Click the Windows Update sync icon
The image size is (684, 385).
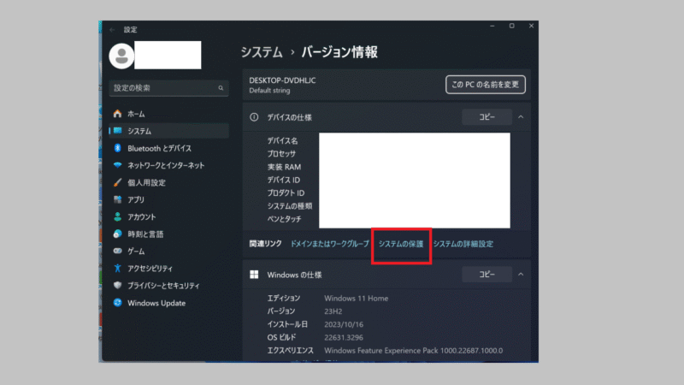click(117, 303)
